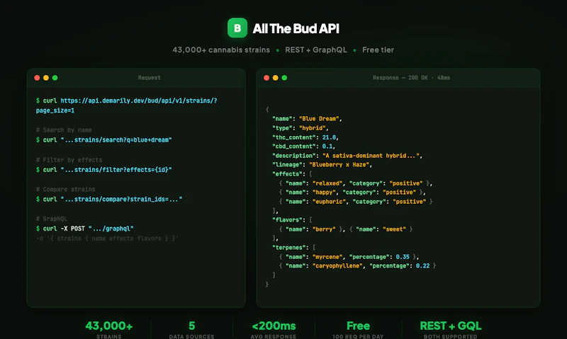Click the "terpenes" key
This screenshot has width=567, height=339.
(289, 248)
